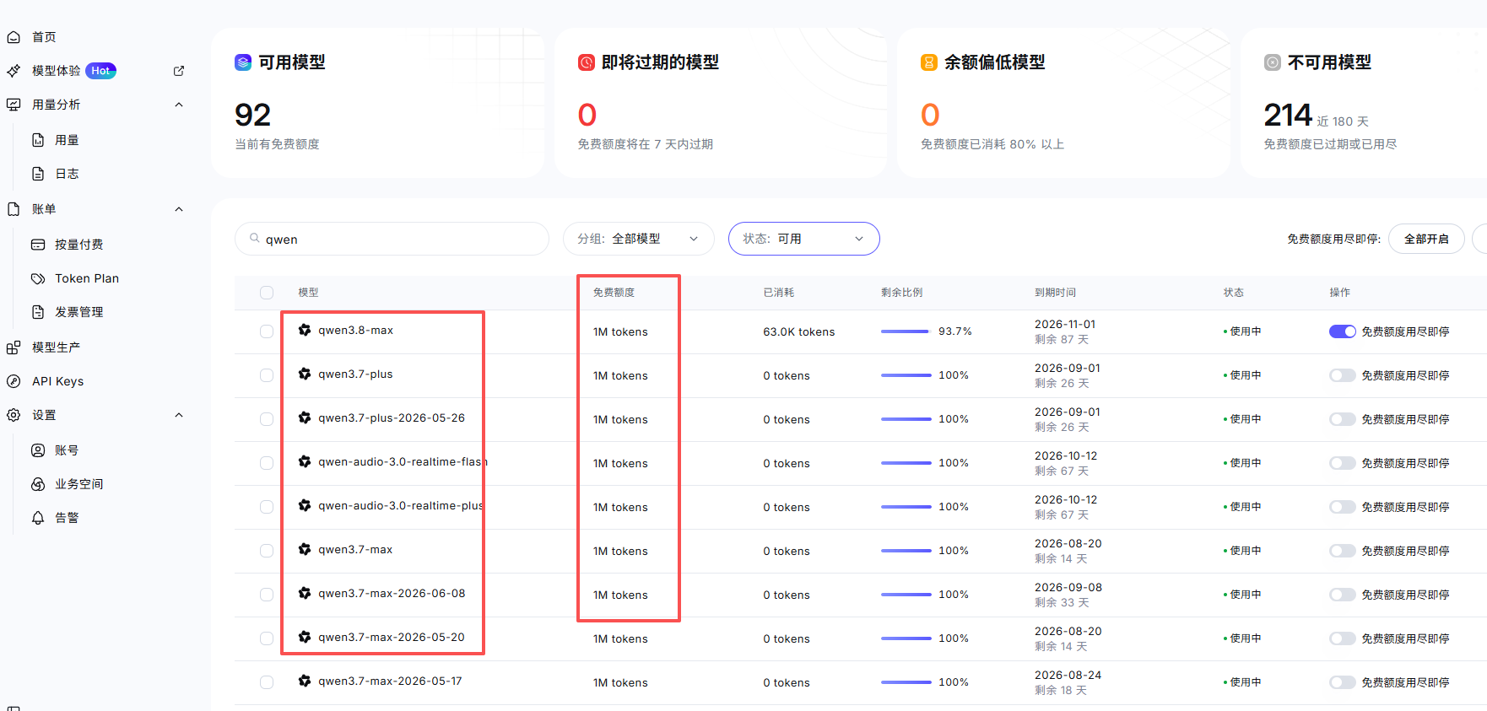Click the 用量 document icon

38,140
